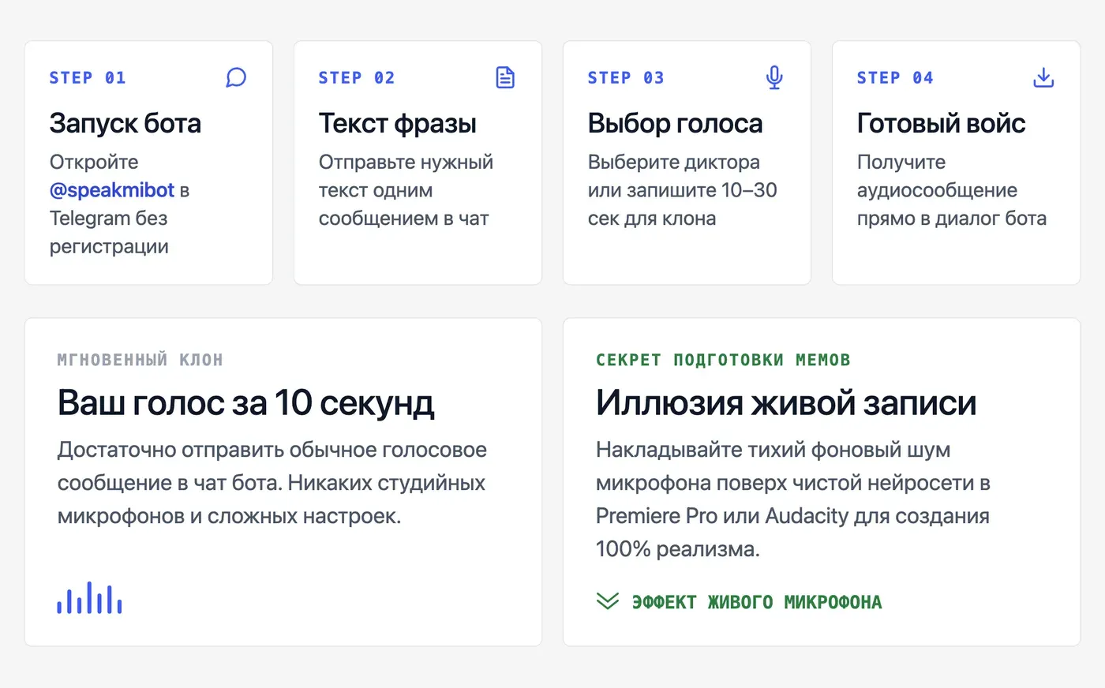The width and height of the screenshot is (1105, 688).
Task: Click the 'STEP 02' label
Action: pos(357,77)
